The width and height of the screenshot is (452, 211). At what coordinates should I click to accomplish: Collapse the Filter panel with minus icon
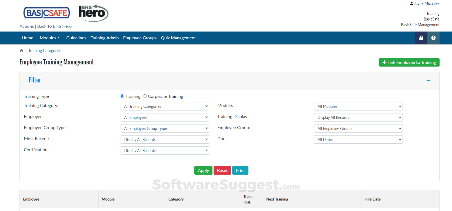click(428, 81)
